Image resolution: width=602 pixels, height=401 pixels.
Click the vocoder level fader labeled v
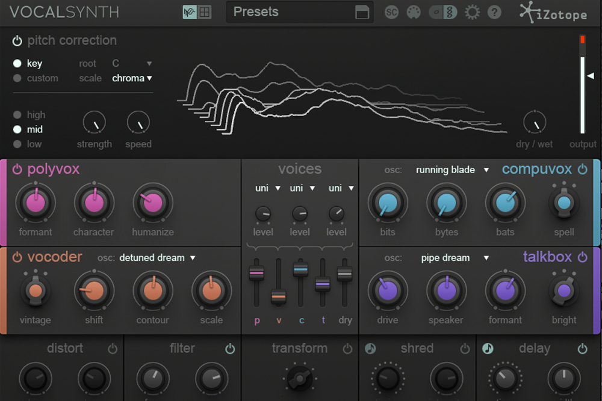point(278,296)
